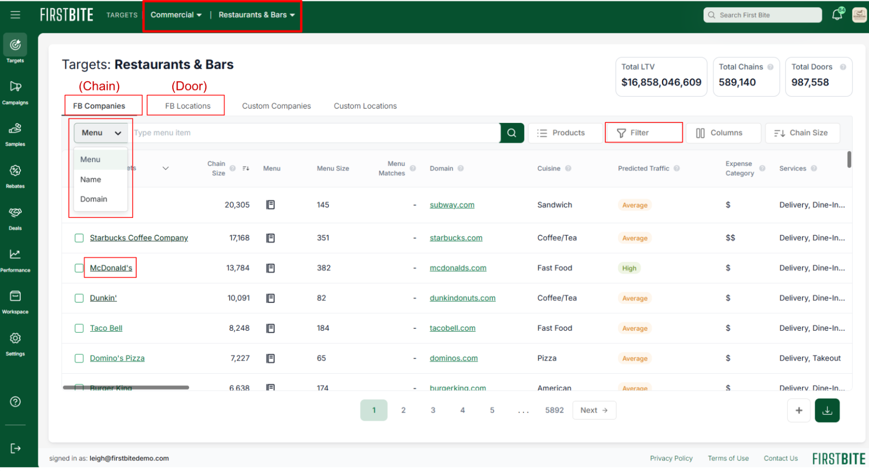View the Starbucks menu icon
The width and height of the screenshot is (869, 471).
tap(271, 238)
